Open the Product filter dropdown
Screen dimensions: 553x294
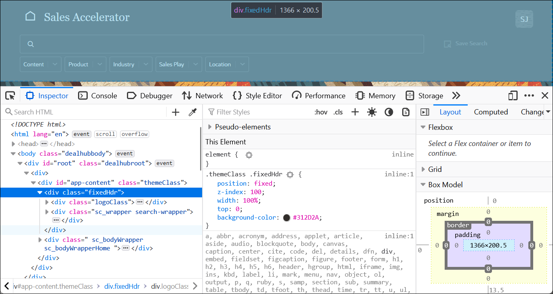85,64
